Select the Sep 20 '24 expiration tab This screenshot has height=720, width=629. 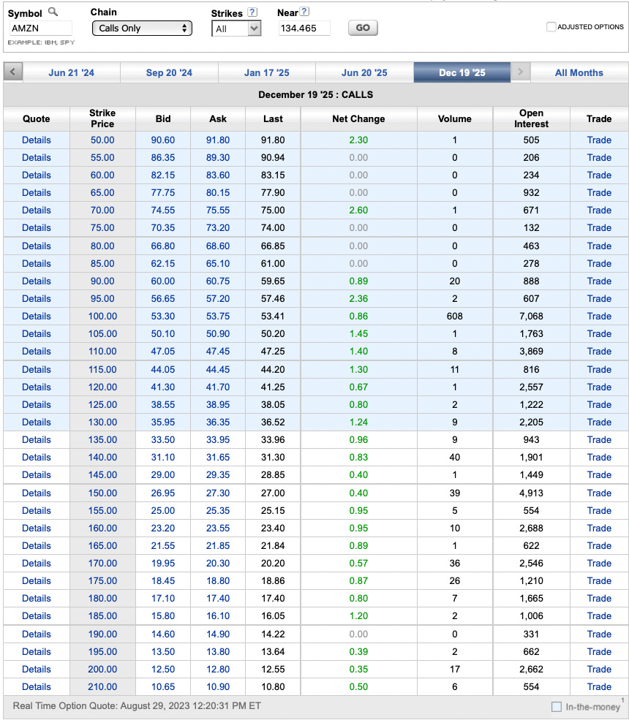point(169,72)
